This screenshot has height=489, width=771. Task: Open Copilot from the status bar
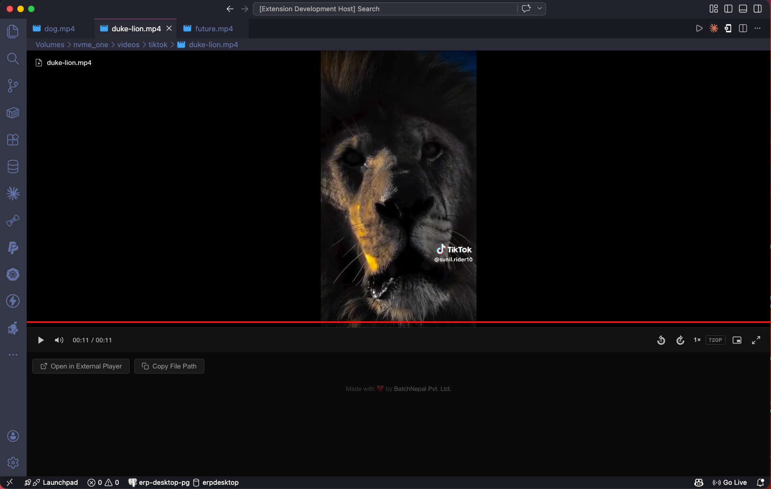pos(698,482)
